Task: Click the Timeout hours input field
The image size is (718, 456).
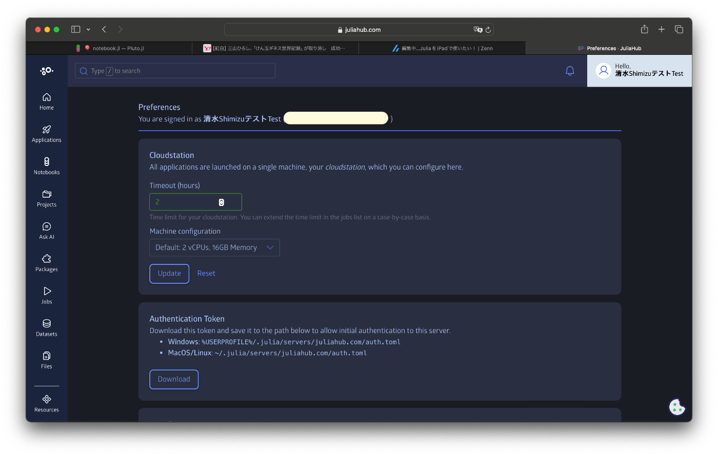Action: 195,202
